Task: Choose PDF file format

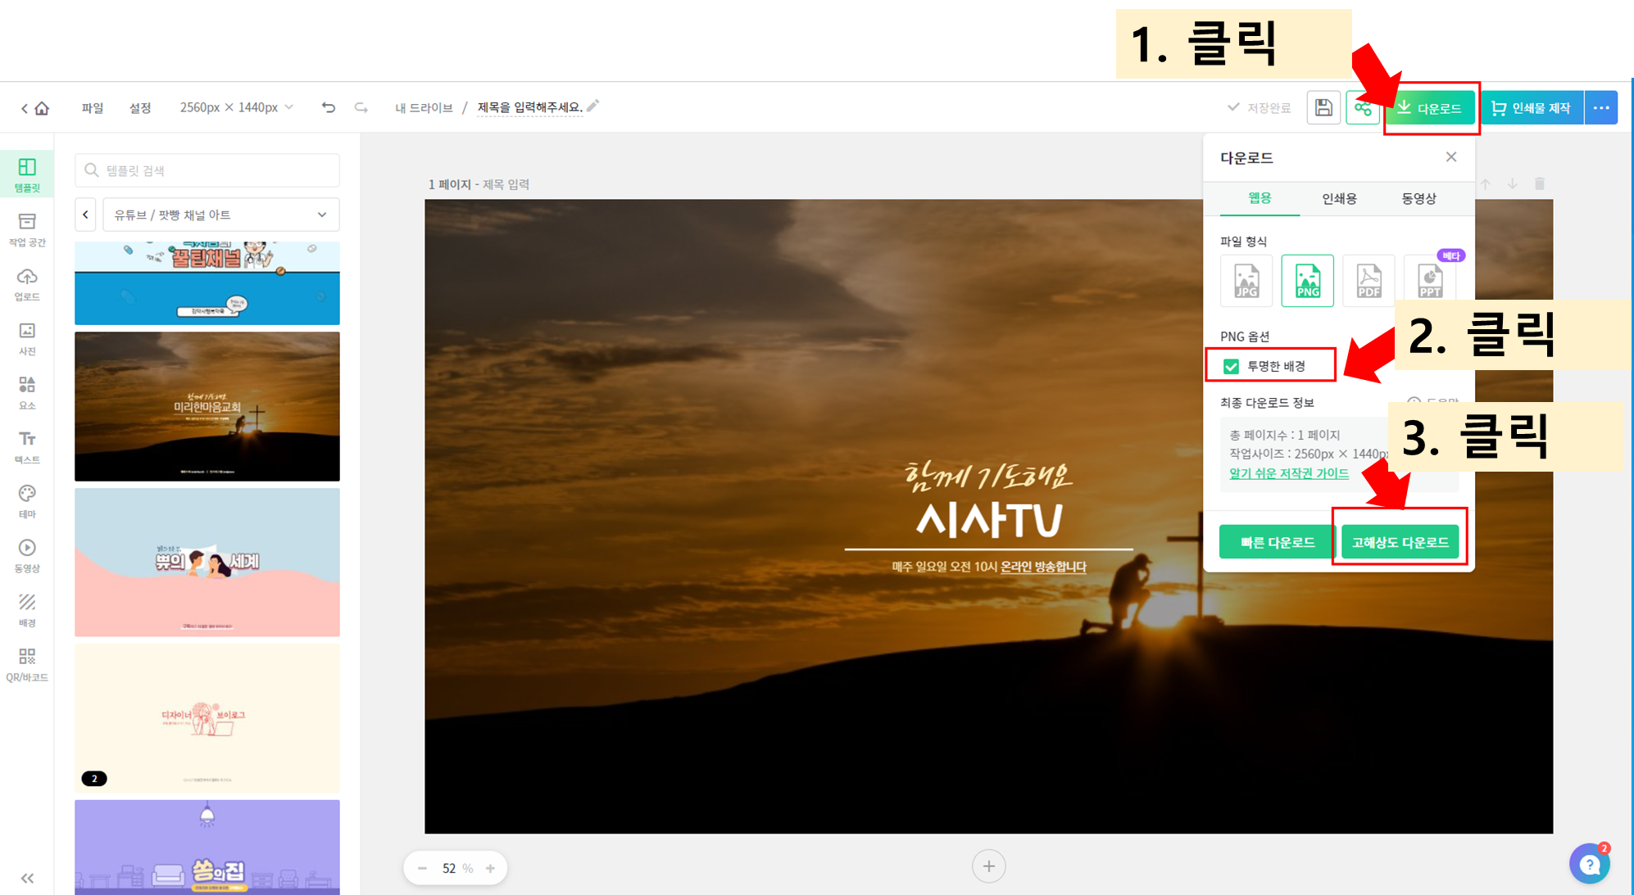Action: pos(1368,281)
